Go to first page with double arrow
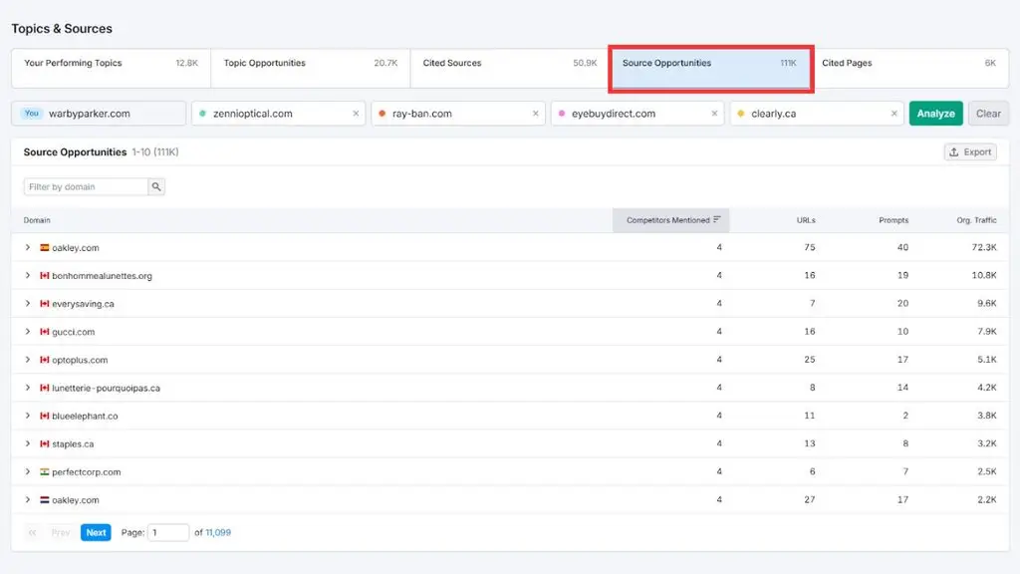 (33, 532)
